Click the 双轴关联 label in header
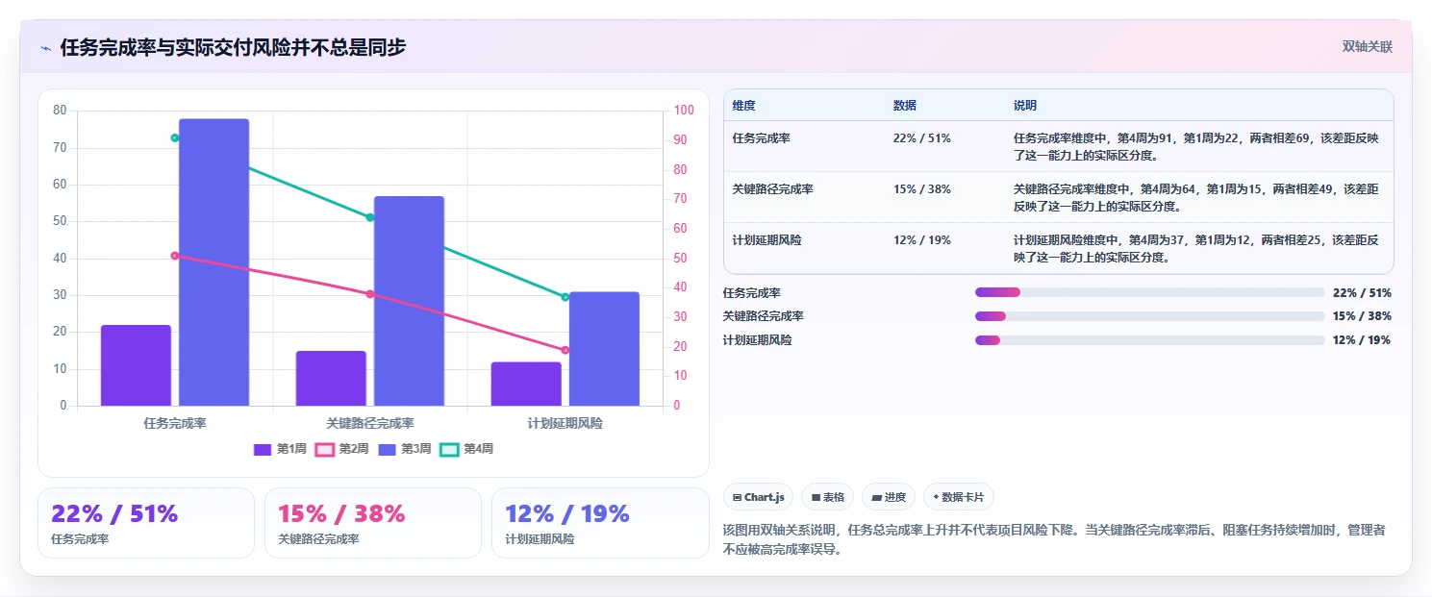1432x597 pixels. tap(1368, 46)
